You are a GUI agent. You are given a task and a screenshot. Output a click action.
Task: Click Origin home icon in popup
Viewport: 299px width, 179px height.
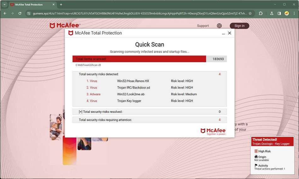pos(256,157)
